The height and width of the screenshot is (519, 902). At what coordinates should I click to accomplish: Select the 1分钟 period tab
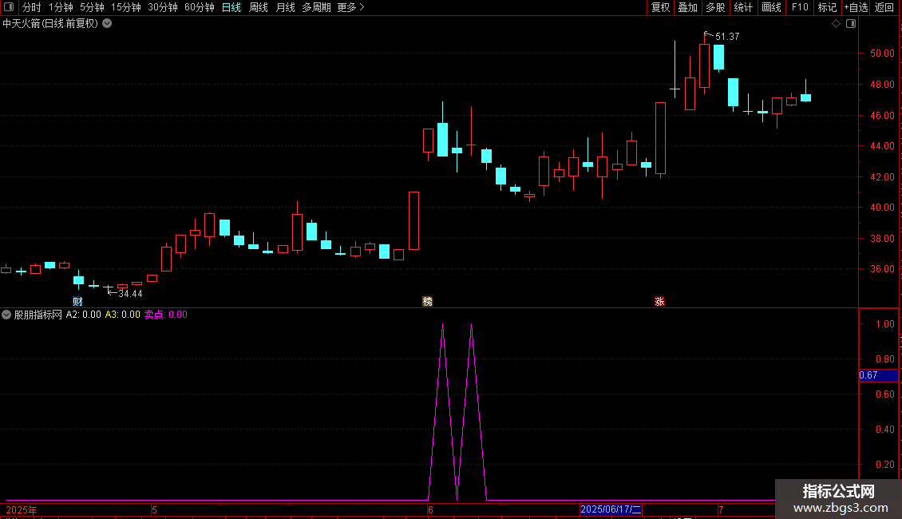61,7
